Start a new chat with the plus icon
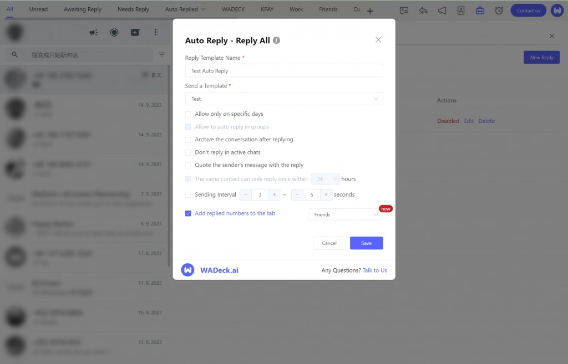This screenshot has height=364, width=568. click(135, 32)
